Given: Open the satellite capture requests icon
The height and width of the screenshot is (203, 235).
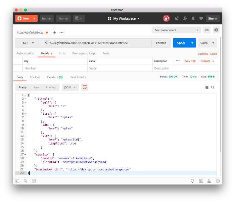Looking at the screenshot, I should [x=177, y=18].
